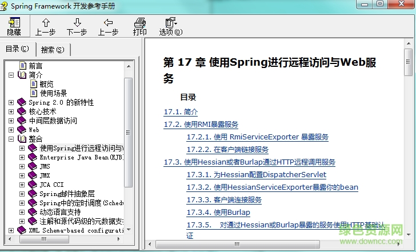Click the book icon beside 中间层数据访问
The height and width of the screenshot is (252, 416).
[22, 121]
